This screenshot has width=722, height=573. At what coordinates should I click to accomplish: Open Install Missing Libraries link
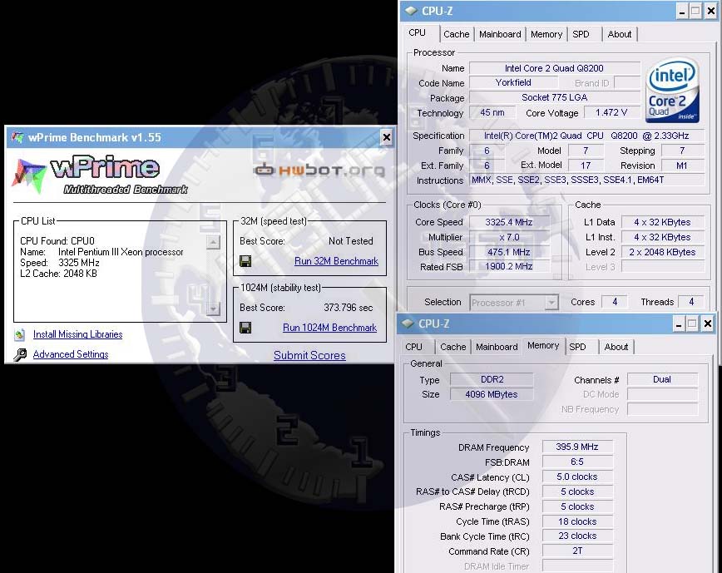click(x=78, y=334)
